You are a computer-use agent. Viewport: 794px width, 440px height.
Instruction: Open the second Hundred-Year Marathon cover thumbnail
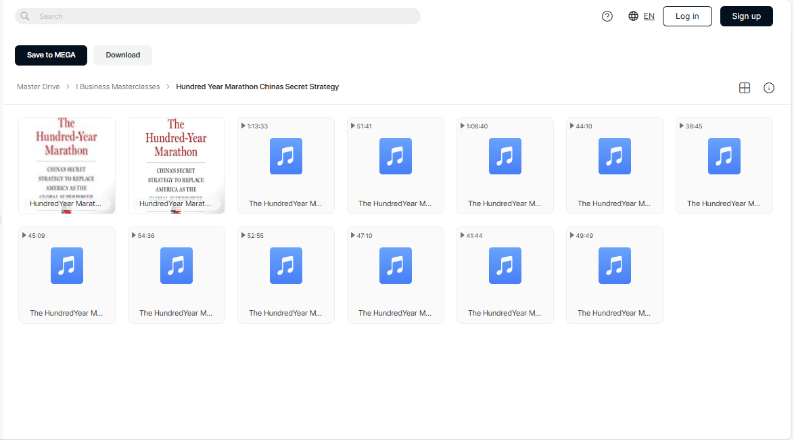177,166
